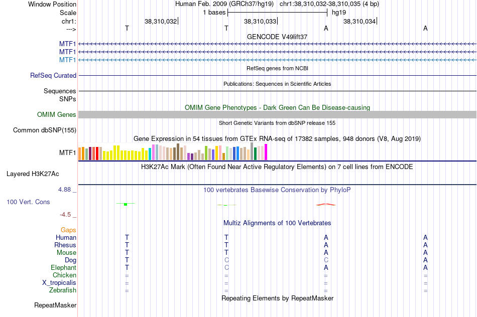Open 100 vertebrates Basewise Conservation by PhyloP
This screenshot has width=477, height=317.
[277, 190]
